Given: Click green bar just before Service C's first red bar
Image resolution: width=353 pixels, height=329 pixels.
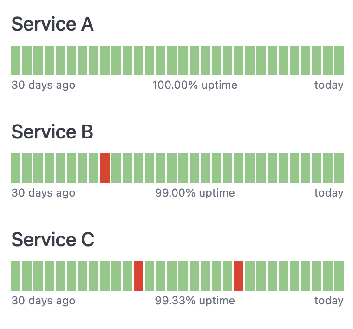Looking at the screenshot, I should (127, 276).
